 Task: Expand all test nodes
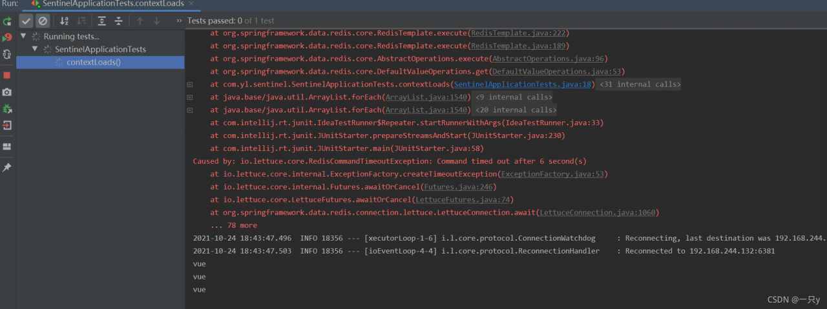tap(102, 21)
